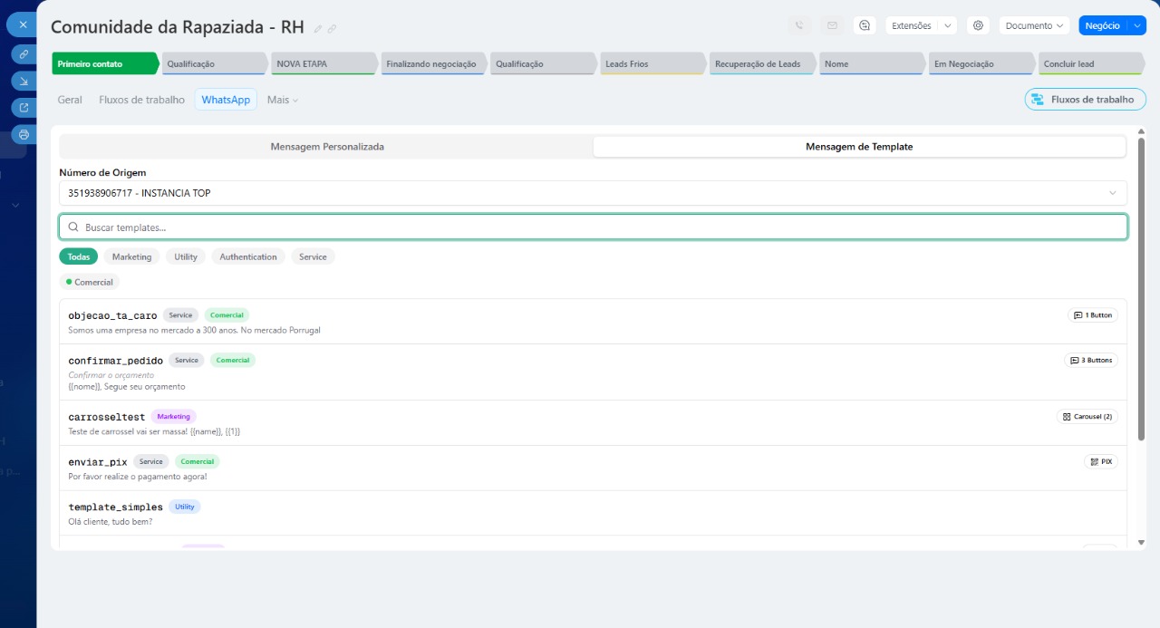Expand the Mais tab menu
1160x628 pixels.
282,100
